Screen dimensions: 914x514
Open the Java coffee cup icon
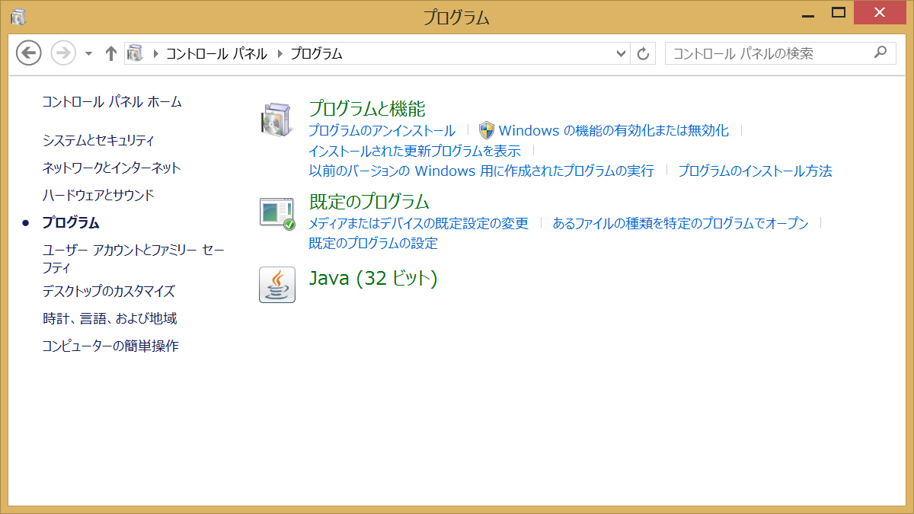(277, 285)
